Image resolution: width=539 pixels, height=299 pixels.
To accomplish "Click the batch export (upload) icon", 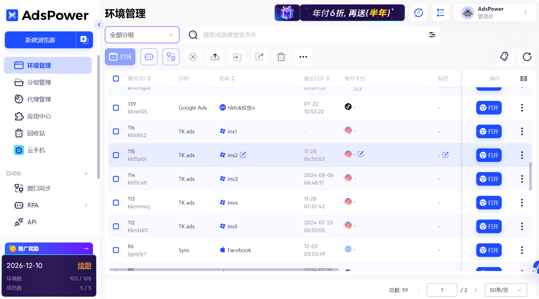I will [x=215, y=57].
